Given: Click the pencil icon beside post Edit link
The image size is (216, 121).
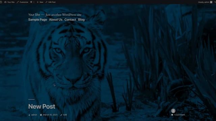Looking at the screenshot, I should (x=61, y=115).
